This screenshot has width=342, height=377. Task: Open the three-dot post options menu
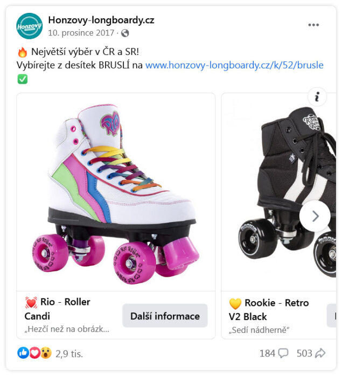(x=313, y=25)
